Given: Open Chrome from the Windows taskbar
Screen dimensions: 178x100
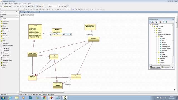Looking at the screenshot, I should click(44, 98).
